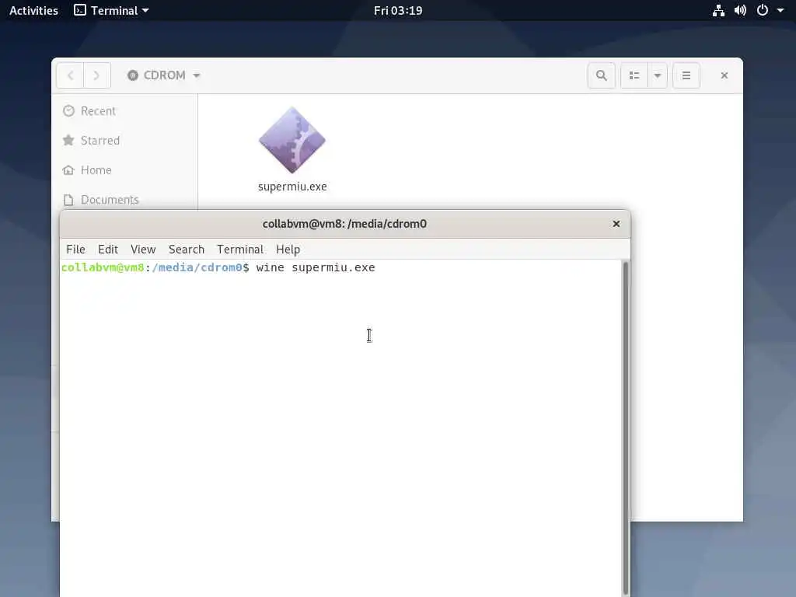
Task: Click the 'supermiu.exe' file name label
Action: [x=292, y=187]
